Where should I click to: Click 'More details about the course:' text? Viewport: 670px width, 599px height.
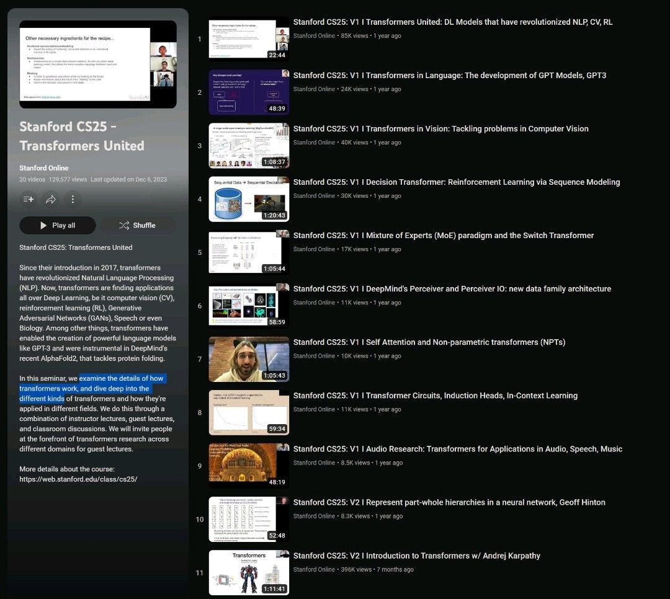pyautogui.click(x=66, y=469)
